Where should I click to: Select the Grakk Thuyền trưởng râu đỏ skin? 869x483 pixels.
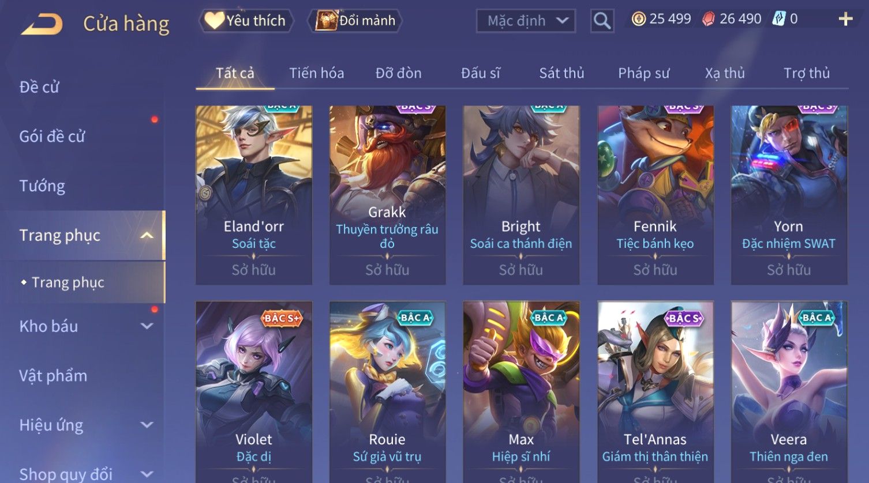tap(387, 195)
